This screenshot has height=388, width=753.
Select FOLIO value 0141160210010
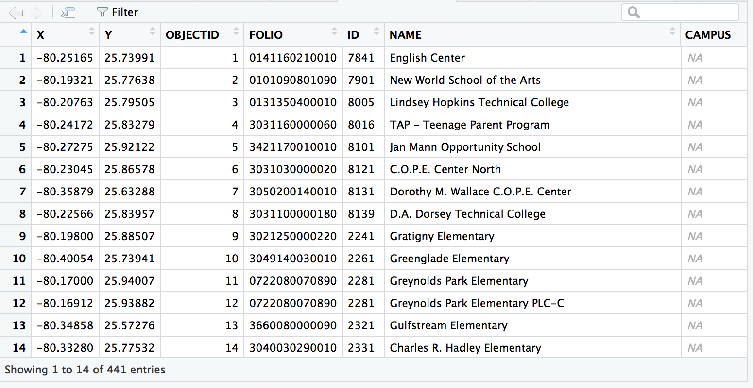[293, 58]
